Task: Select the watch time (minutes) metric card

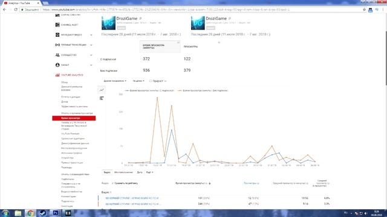Action: (160, 47)
